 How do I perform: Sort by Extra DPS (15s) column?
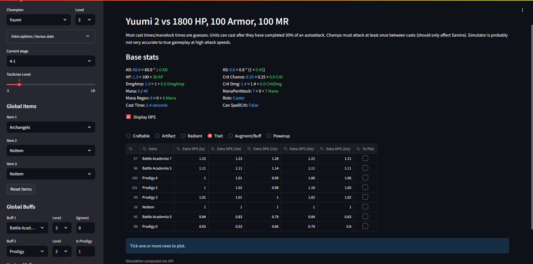263,149
